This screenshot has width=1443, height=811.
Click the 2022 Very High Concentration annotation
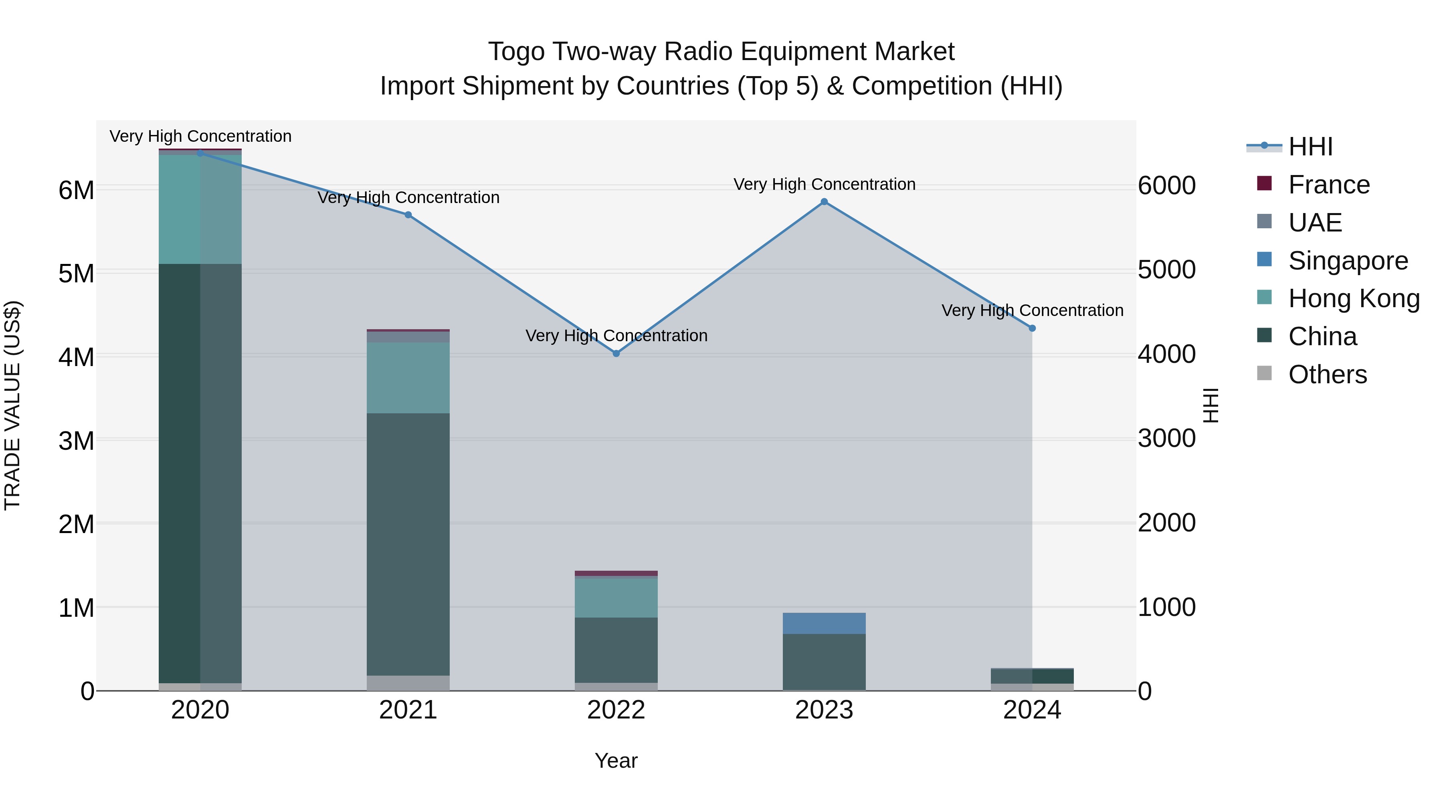[617, 335]
